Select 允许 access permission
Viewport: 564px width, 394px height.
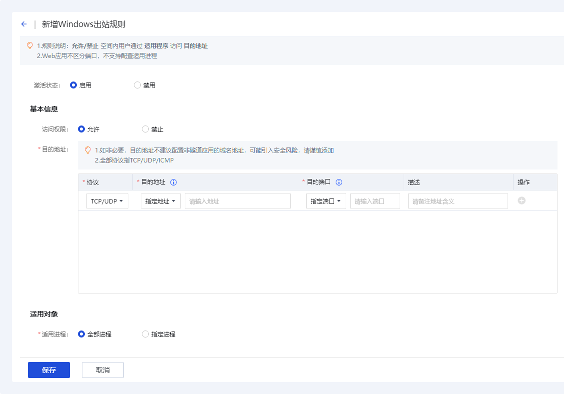(81, 129)
